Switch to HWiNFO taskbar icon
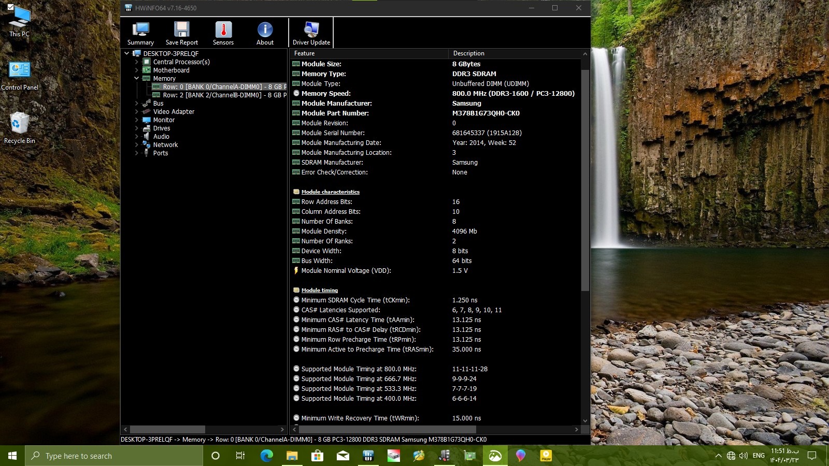 coord(368,456)
